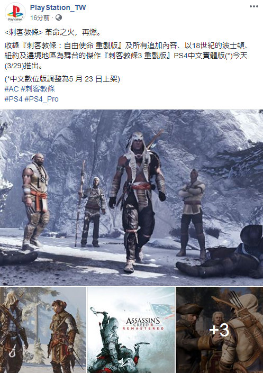Click the Assassin's Creed III logo text

click(143, 323)
